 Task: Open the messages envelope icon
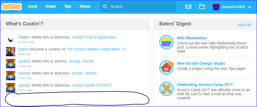tap(188, 7)
